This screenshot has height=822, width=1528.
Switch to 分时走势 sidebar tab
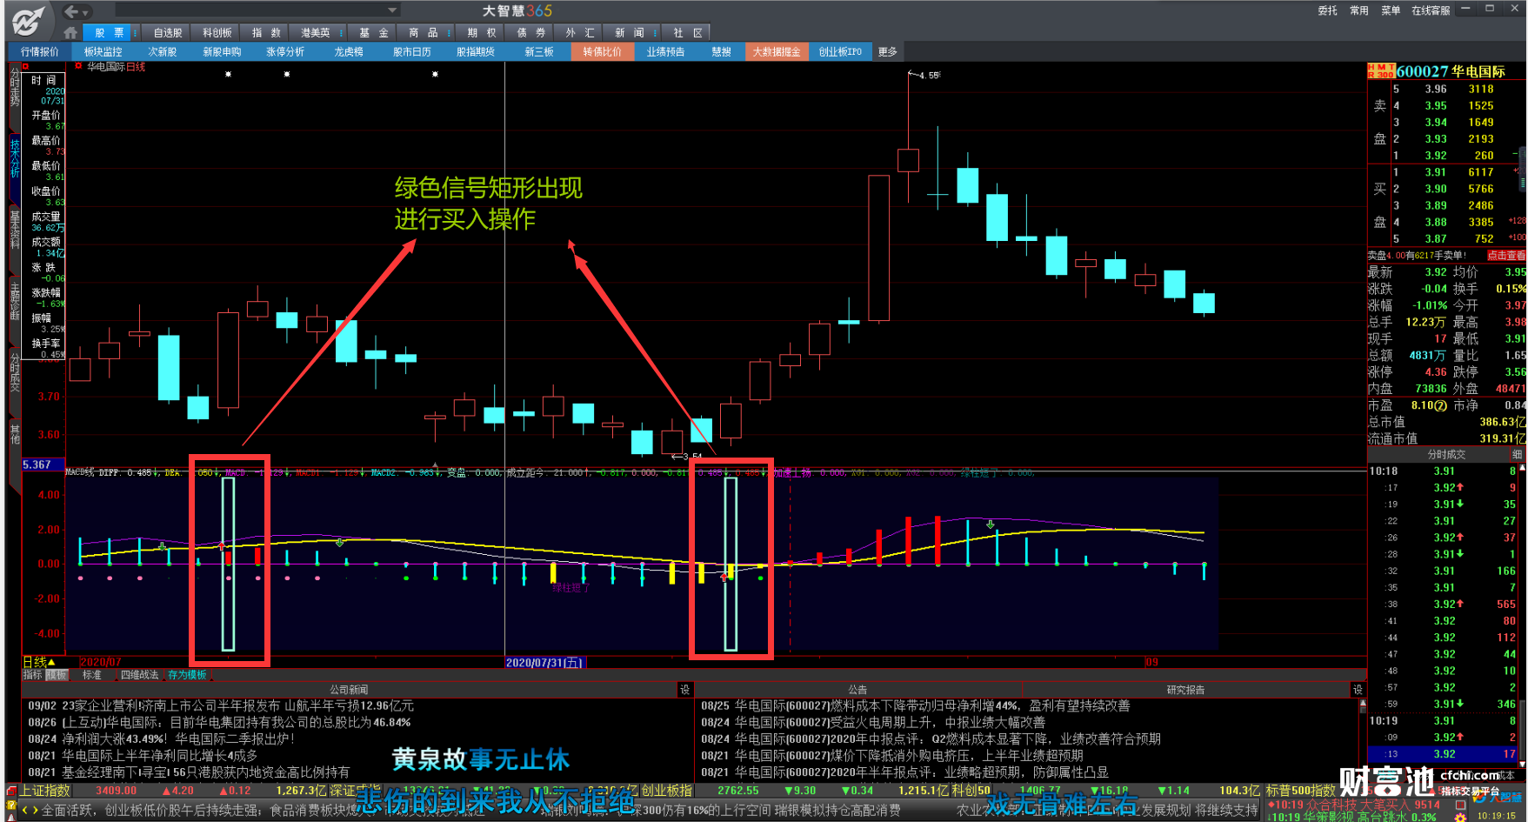15,86
